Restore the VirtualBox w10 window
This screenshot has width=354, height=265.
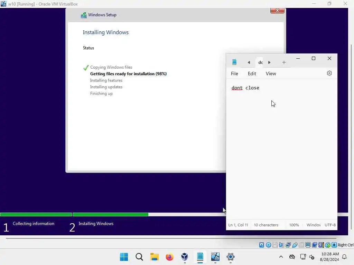(x=329, y=3)
